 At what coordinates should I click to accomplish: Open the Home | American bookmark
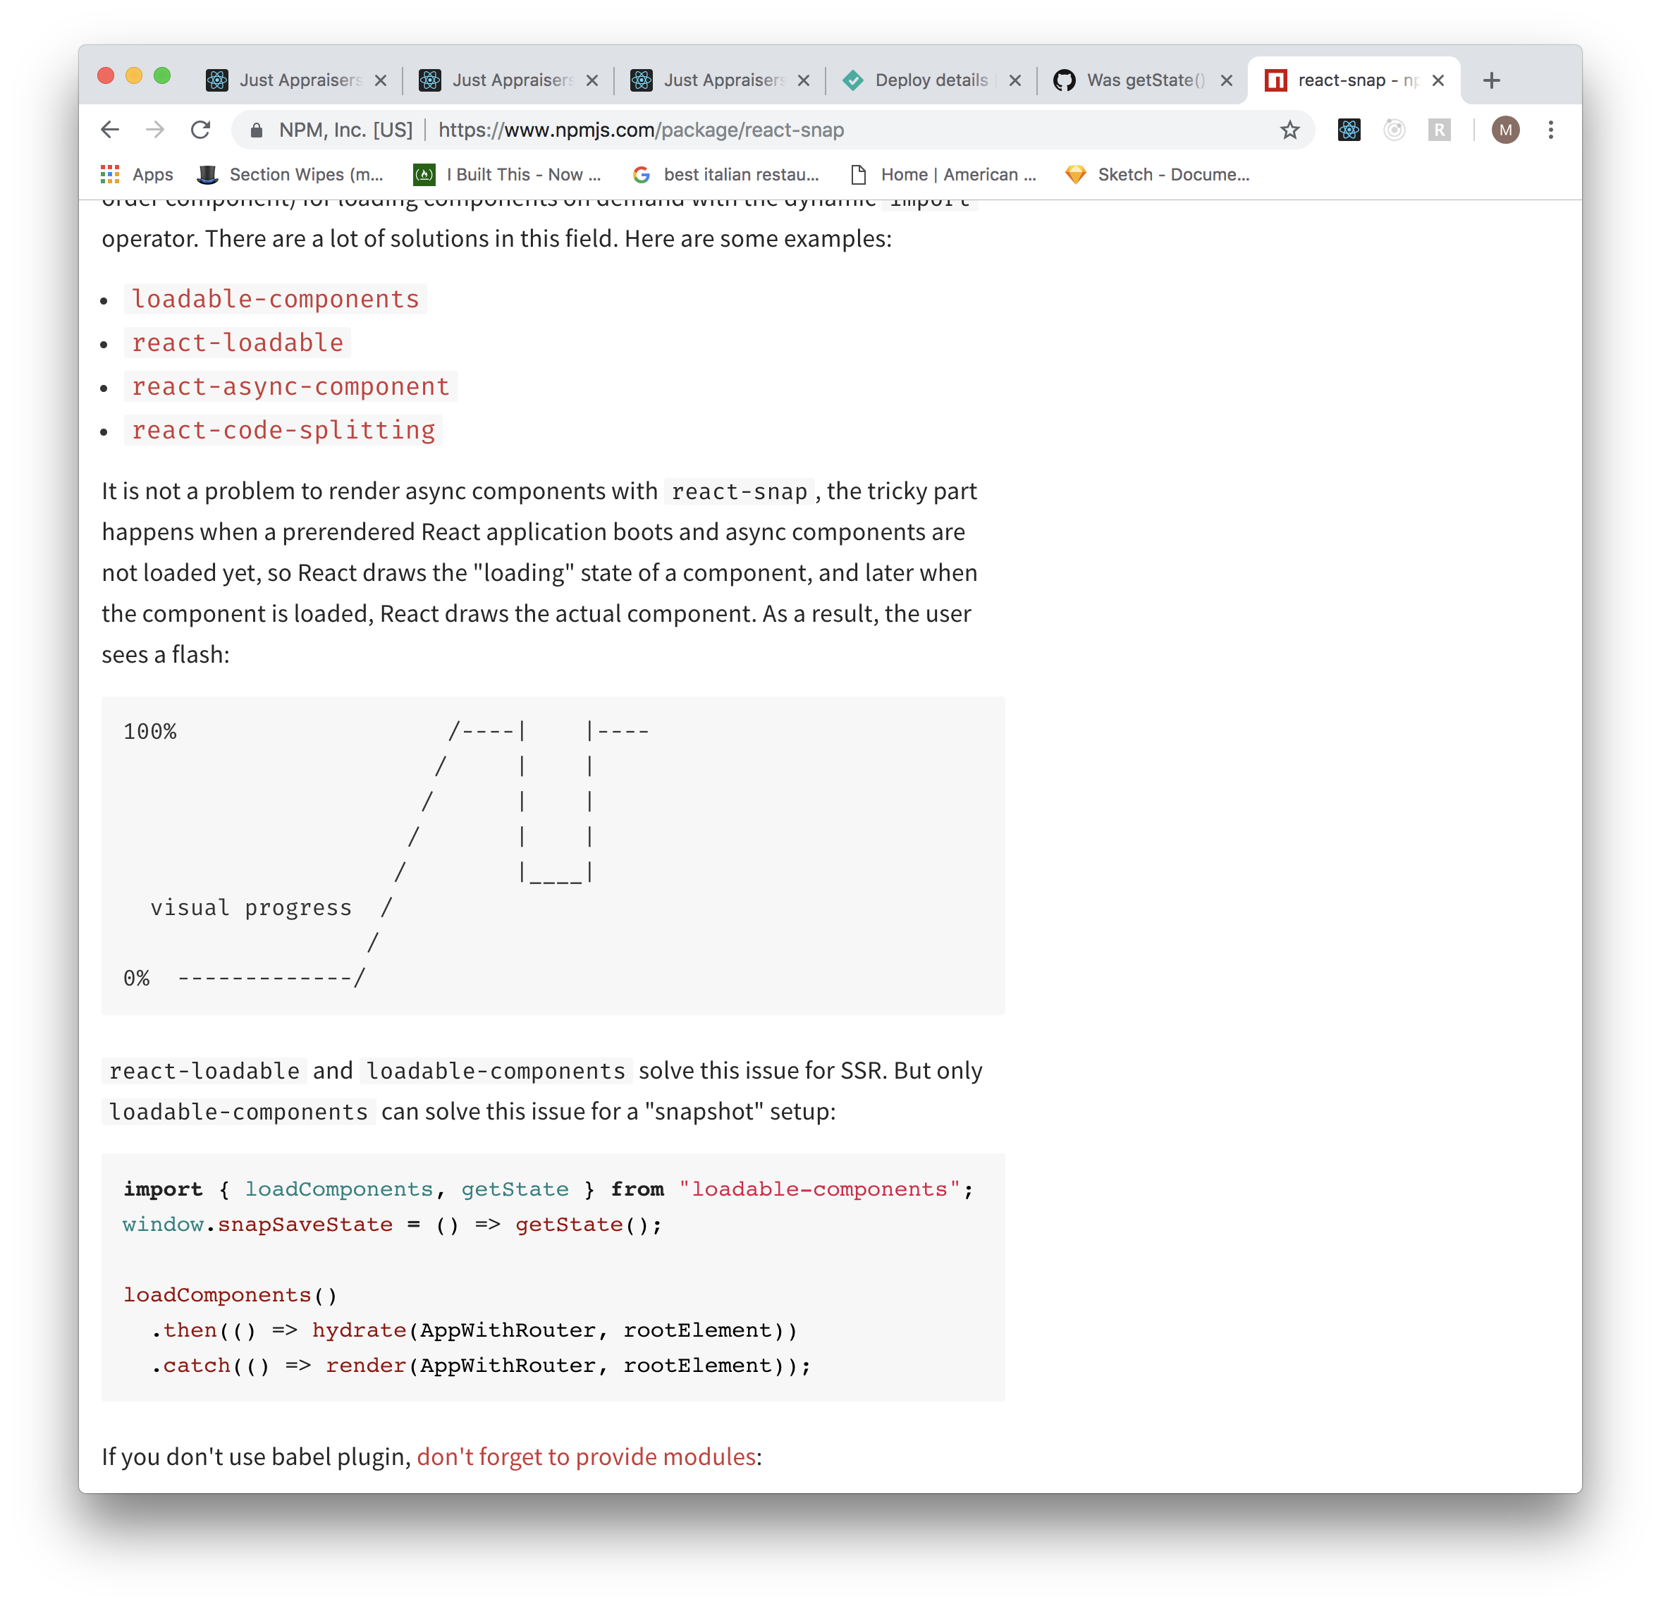943,175
